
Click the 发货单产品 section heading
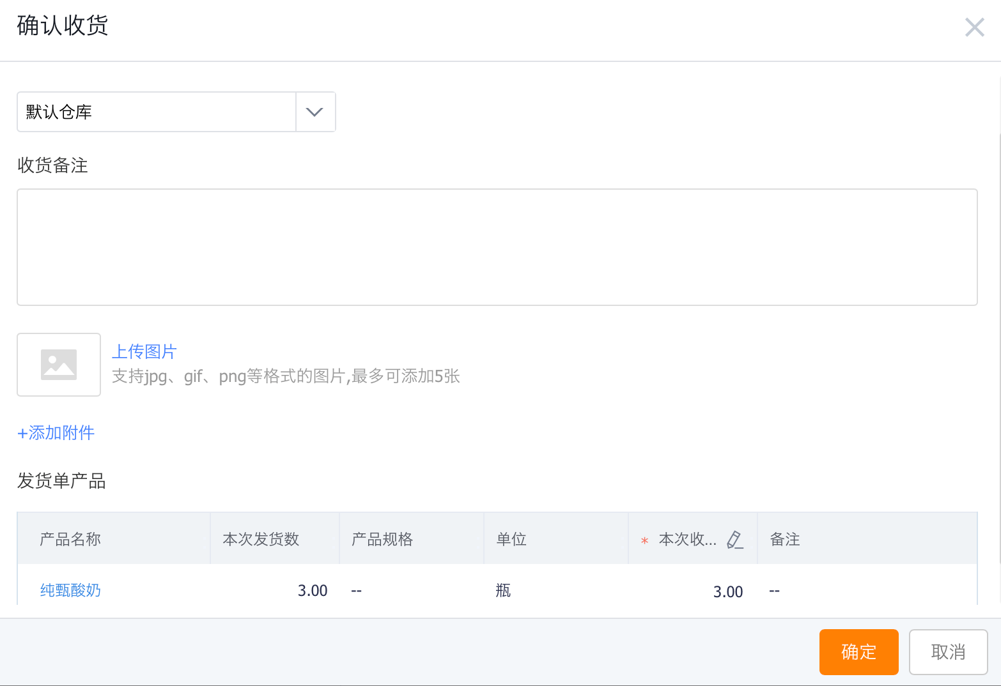(x=61, y=481)
